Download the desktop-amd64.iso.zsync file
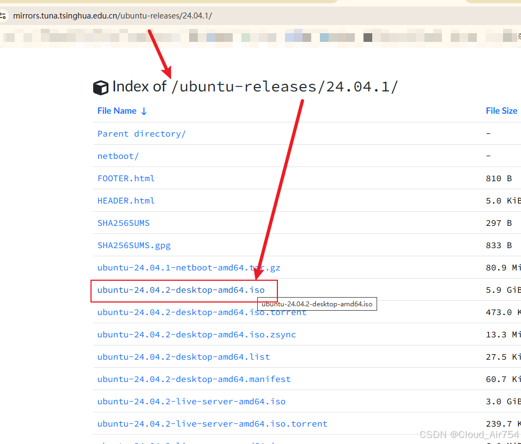The image size is (521, 444). point(196,335)
